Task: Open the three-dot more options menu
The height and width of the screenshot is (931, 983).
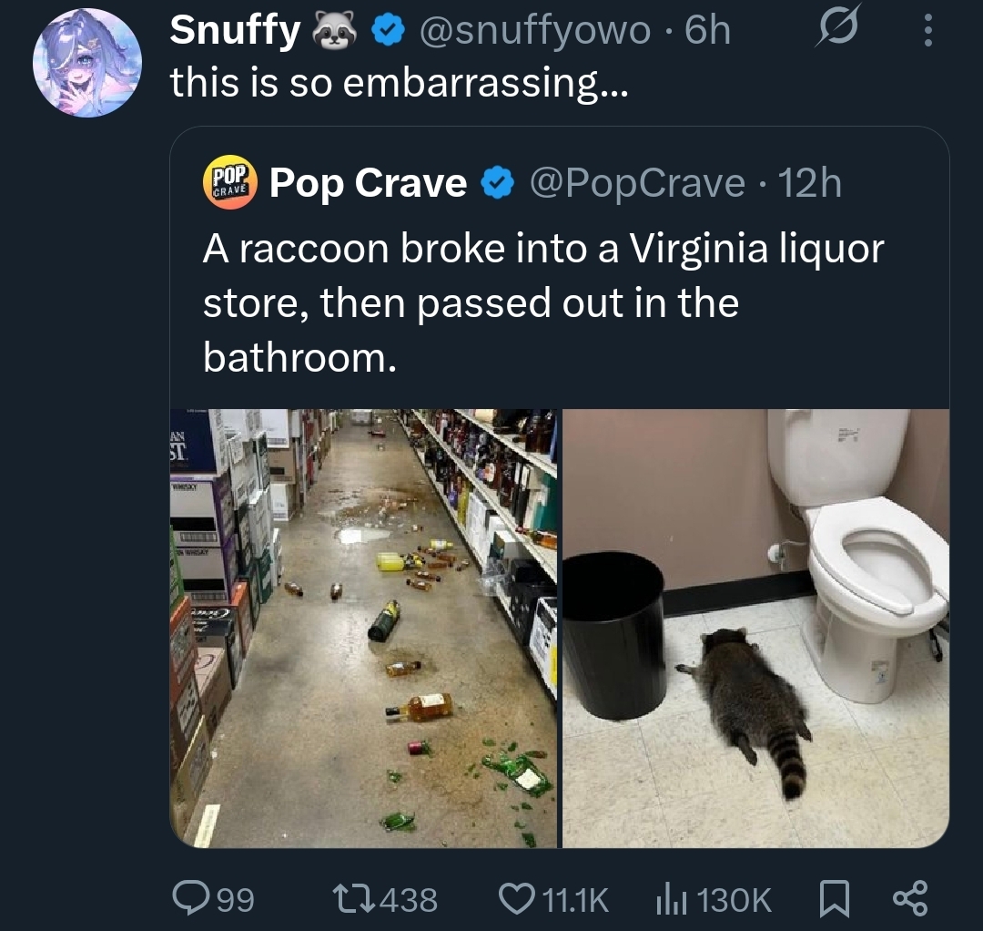Action: point(927,34)
